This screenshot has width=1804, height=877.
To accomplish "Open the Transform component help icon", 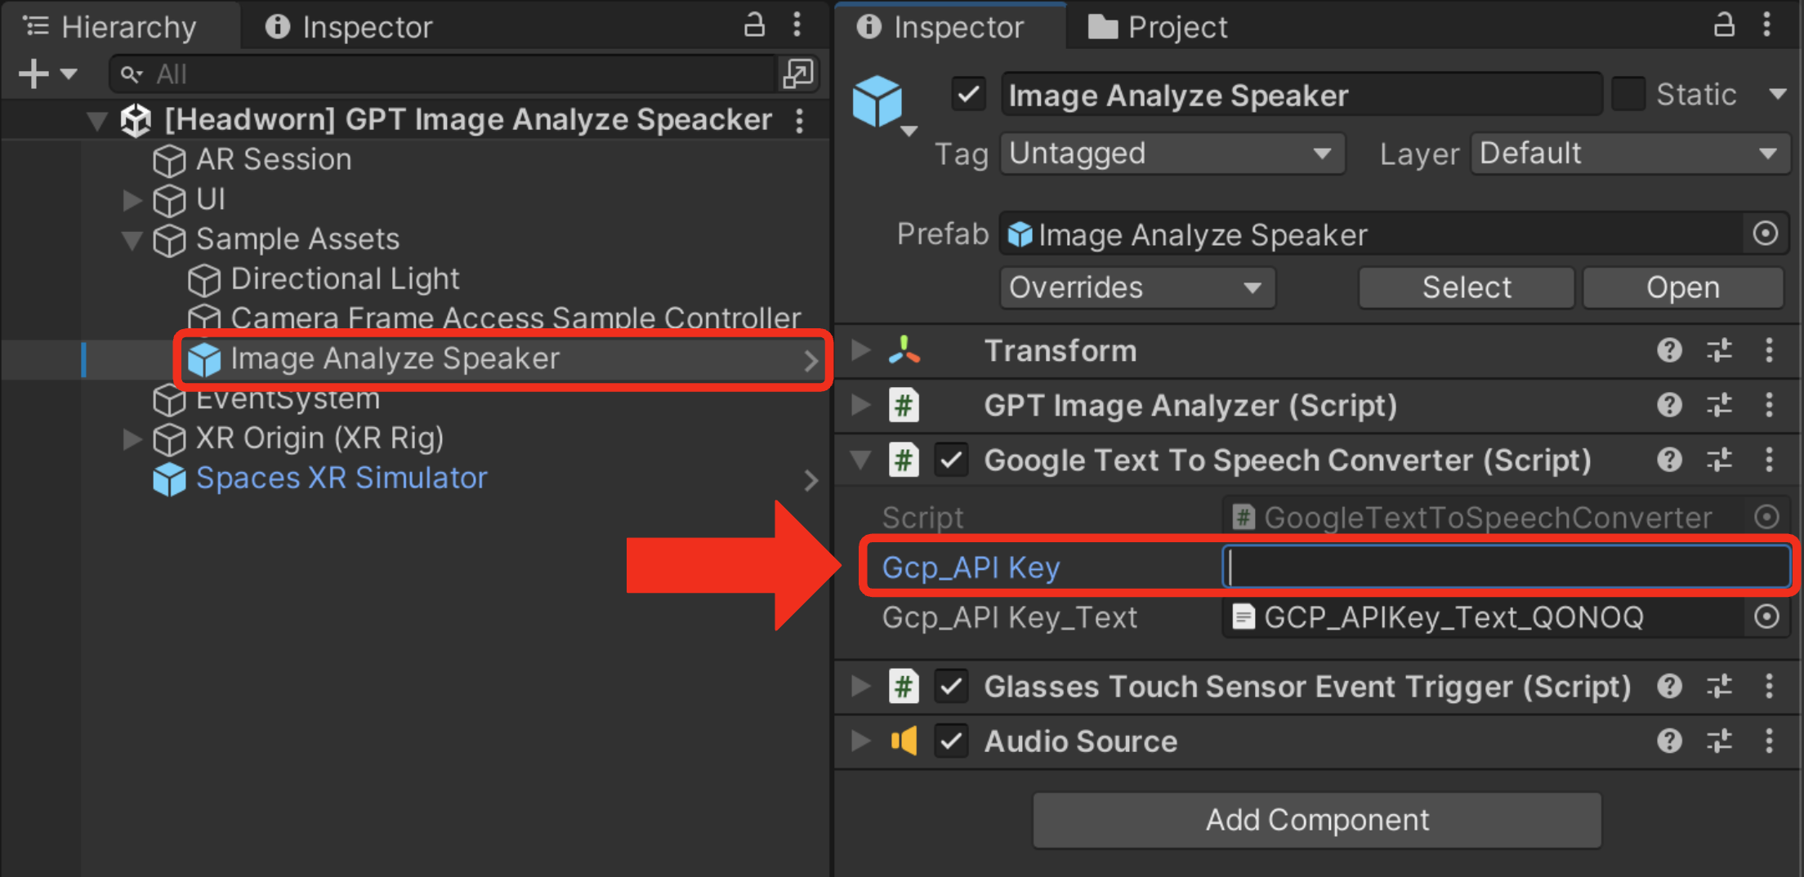I will pyautogui.click(x=1669, y=351).
